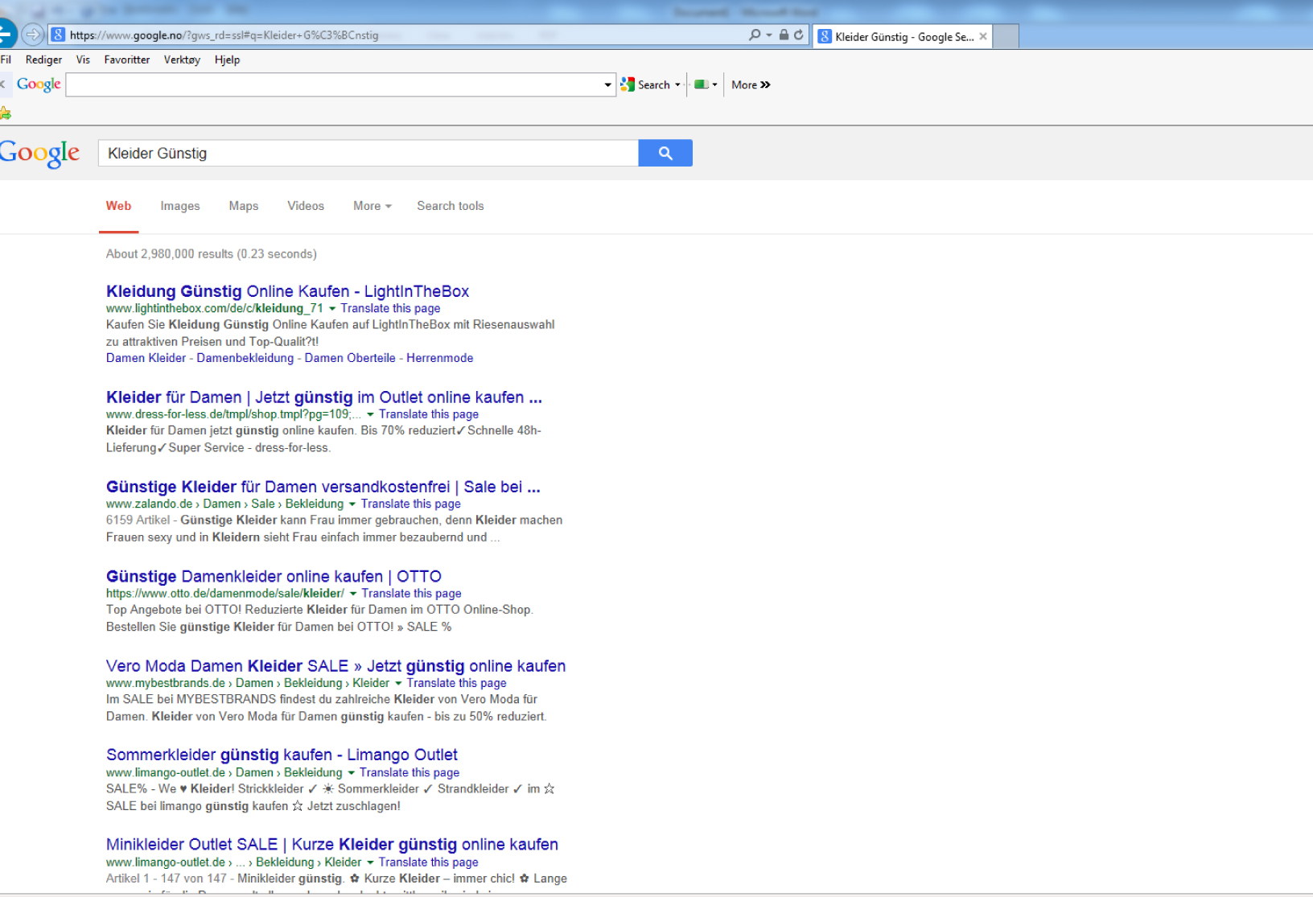Translate the LightInTheBox result page
This screenshot has height=897, width=1313.
click(x=390, y=308)
